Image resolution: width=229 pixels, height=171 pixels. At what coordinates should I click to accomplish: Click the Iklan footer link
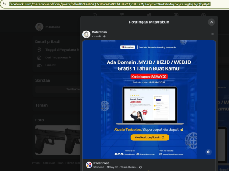pos(60,163)
